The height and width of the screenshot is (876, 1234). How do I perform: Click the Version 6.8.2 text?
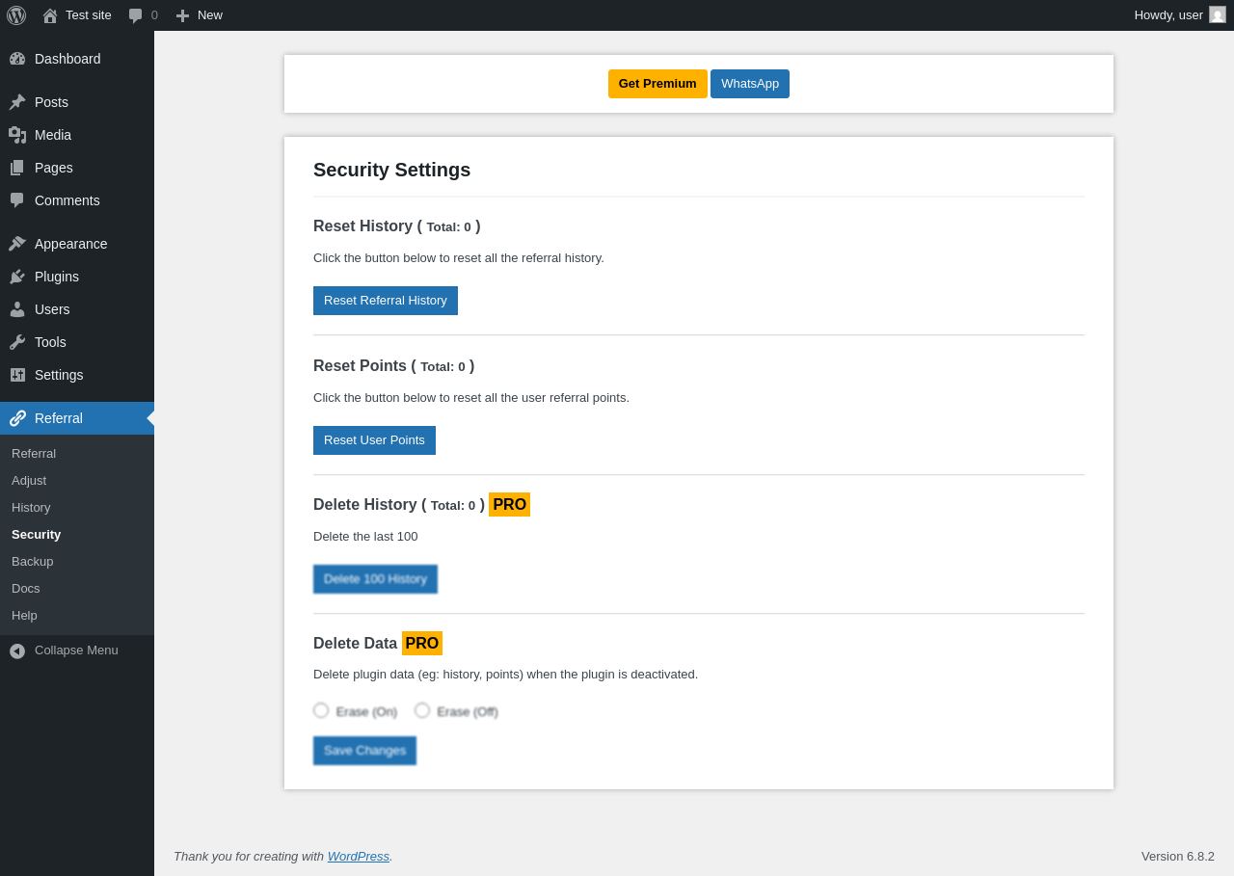click(1178, 856)
